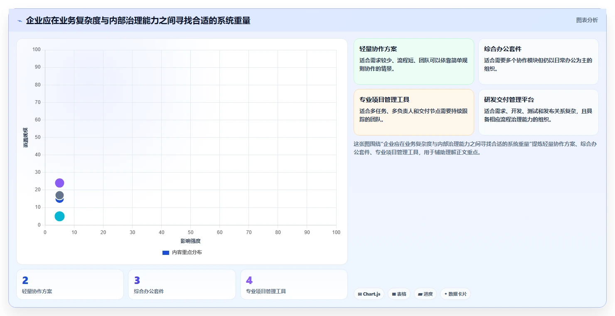Click the x-axis tick value 70
This screenshot has height=316, width=615.
coord(248,232)
